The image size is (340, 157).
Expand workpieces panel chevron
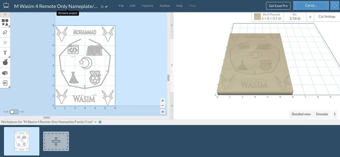coord(95,122)
